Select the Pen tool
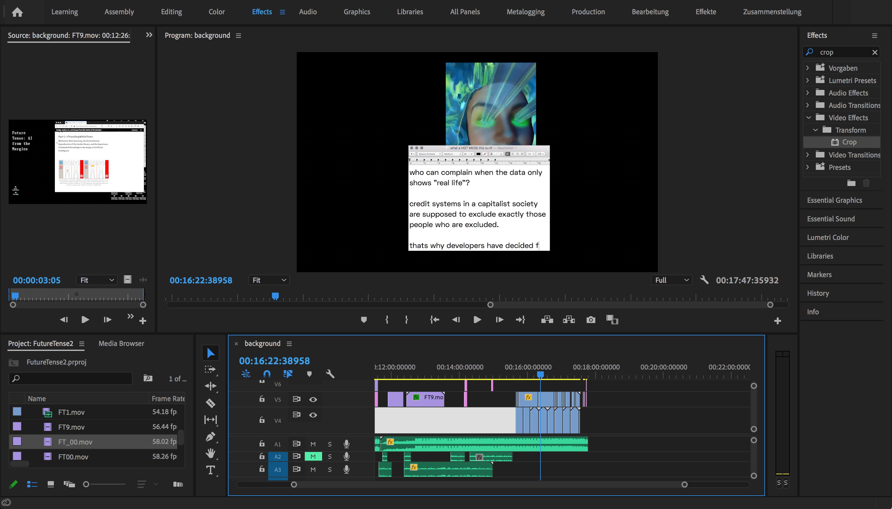The image size is (892, 509). 211,437
